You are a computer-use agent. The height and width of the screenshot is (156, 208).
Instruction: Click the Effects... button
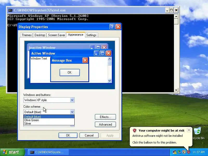tap(105, 117)
